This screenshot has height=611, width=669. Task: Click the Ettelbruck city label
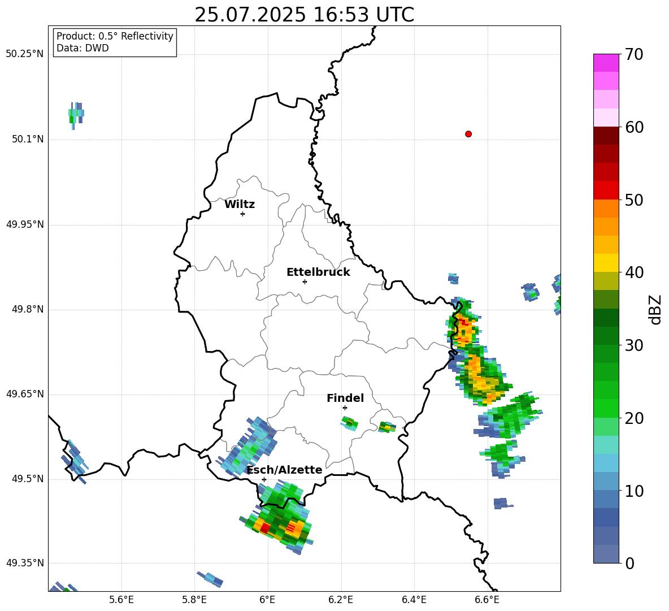(318, 272)
